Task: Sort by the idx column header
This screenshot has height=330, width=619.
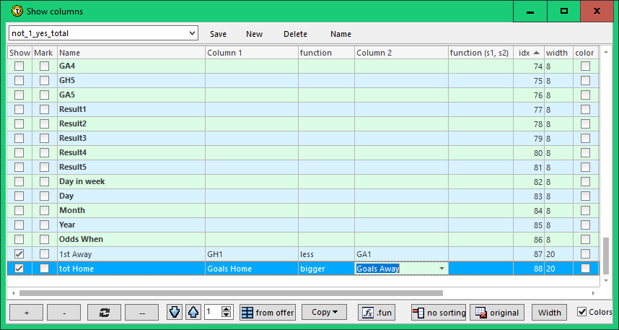Action: click(529, 53)
